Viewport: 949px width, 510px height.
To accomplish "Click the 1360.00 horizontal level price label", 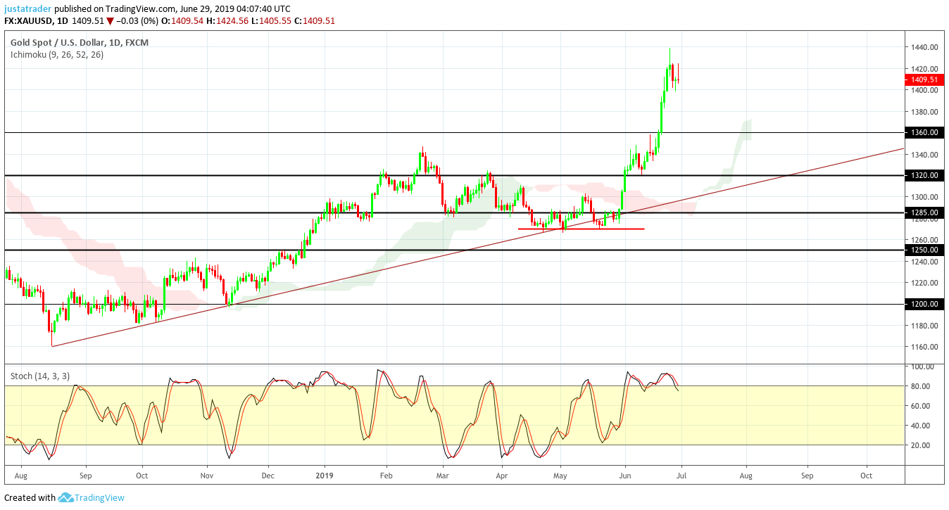I will point(924,132).
